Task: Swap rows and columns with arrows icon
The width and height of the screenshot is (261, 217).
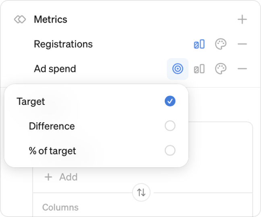Action: [x=141, y=192]
